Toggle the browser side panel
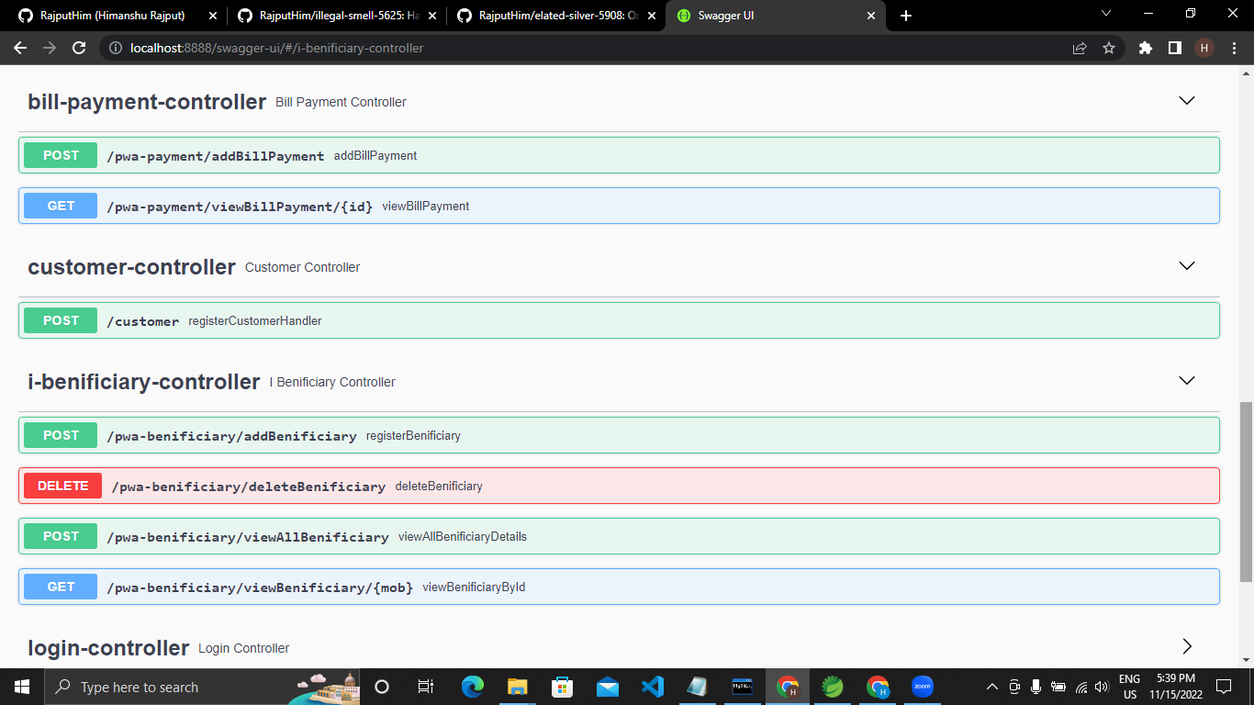1254x705 pixels. pos(1174,48)
